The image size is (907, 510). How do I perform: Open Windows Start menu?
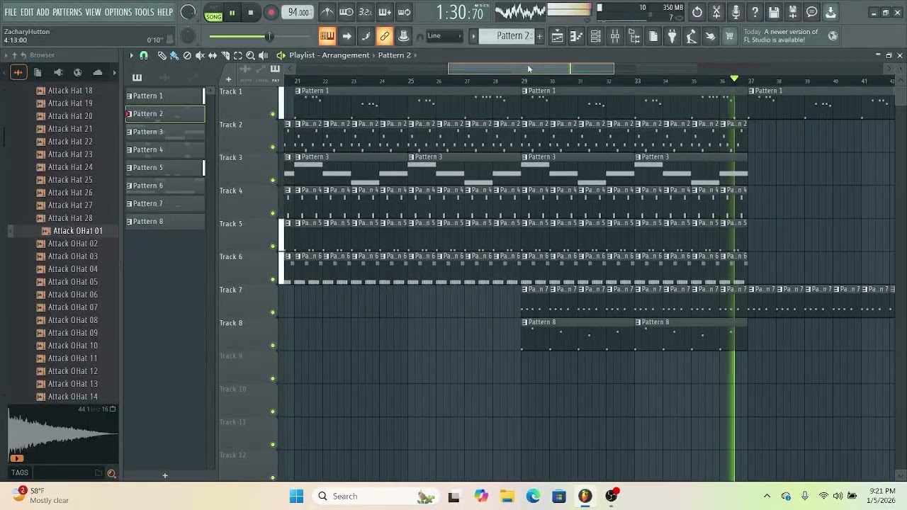pyautogui.click(x=296, y=496)
